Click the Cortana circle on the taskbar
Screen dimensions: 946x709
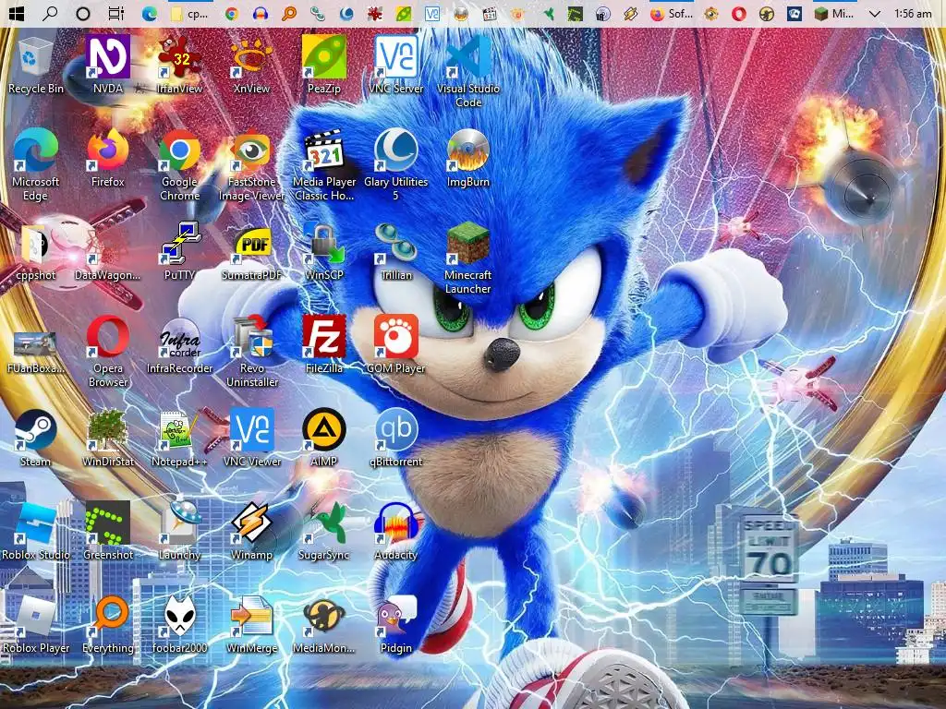[x=82, y=13]
